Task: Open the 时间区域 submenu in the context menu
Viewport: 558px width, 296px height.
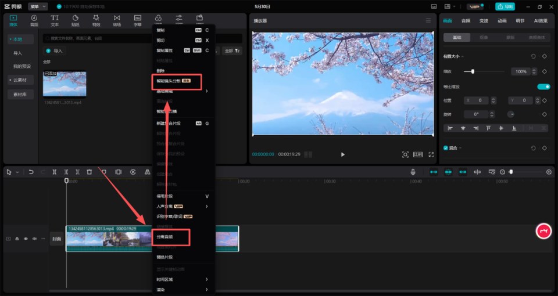Action: (x=183, y=279)
